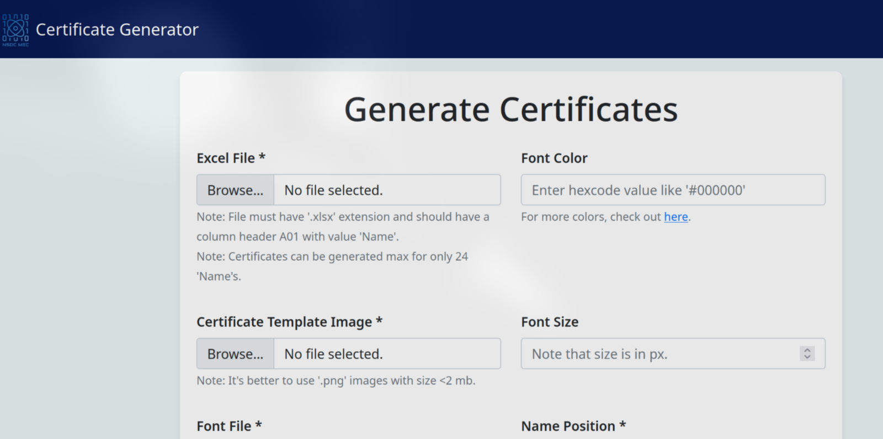
Task: Open the 'here' link for more colors
Action: [x=676, y=217]
